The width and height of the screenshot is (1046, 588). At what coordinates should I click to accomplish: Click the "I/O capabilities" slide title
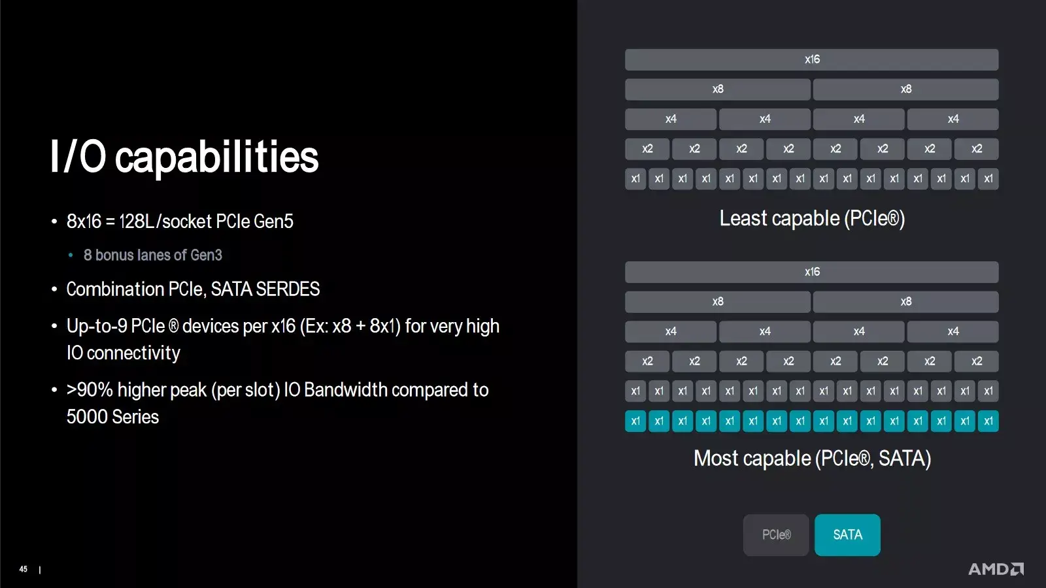(184, 157)
